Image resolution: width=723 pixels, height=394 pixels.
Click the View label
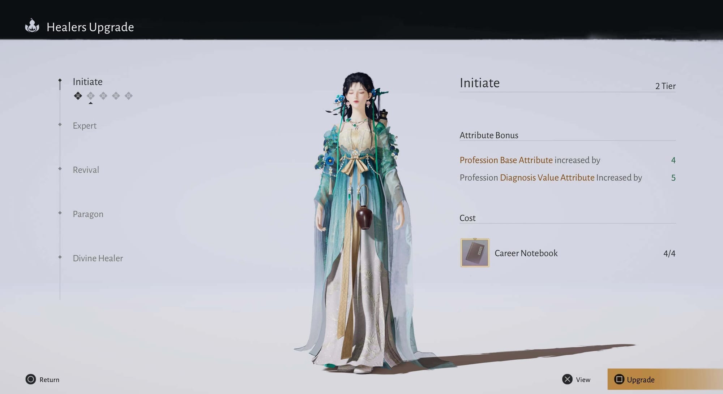(583, 380)
